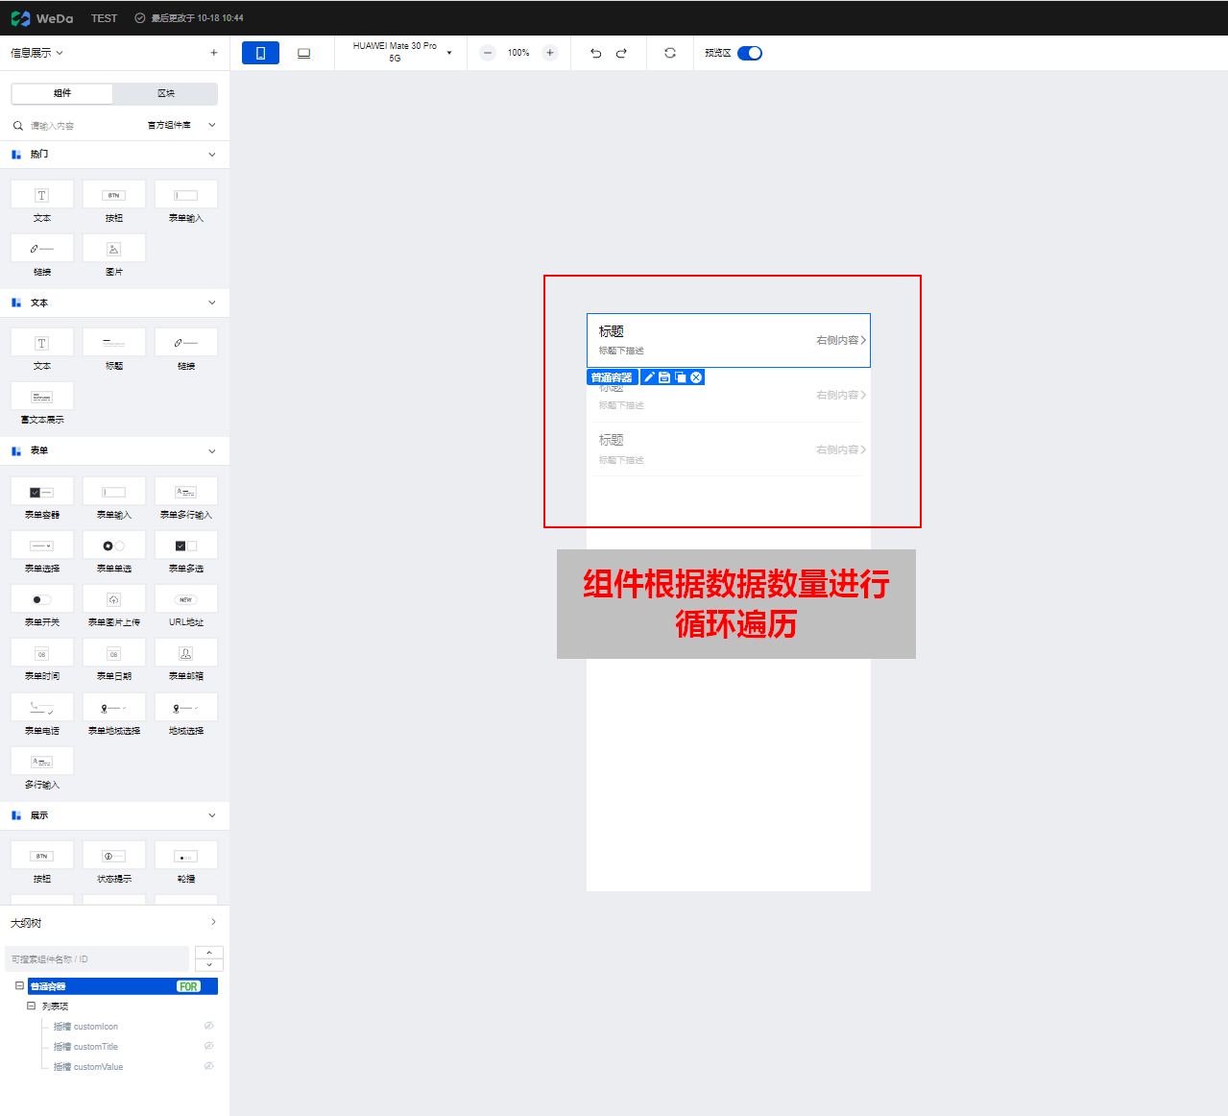Image resolution: width=1228 pixels, height=1116 pixels.
Task: Zoom out with the minus button
Action: coord(488,53)
